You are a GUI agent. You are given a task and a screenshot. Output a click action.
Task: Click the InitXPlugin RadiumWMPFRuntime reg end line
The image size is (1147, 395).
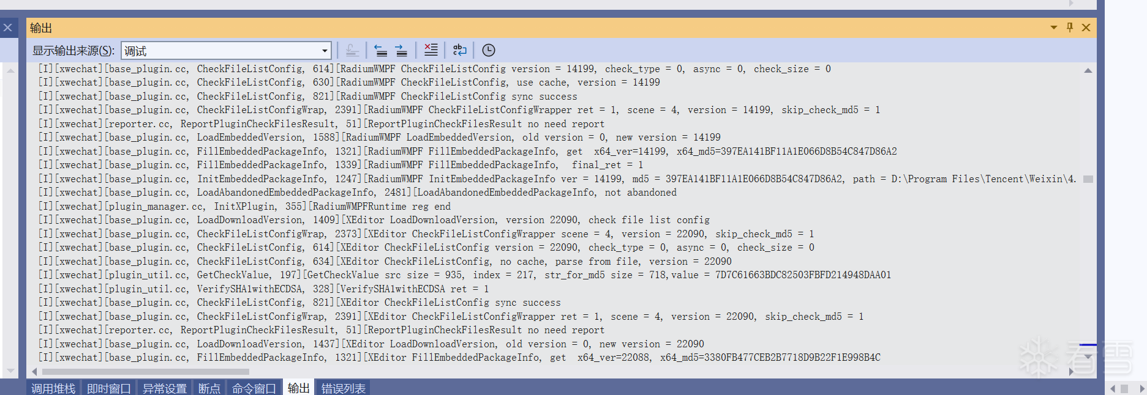244,207
